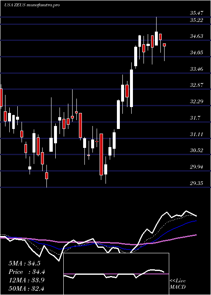Viewport: 211px width, 295px height.
Task: Click the 33.46 price level label
Action: pyautogui.click(x=197, y=69)
